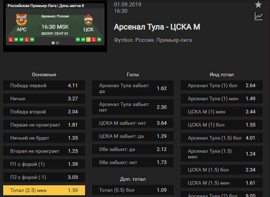Image resolution: width=270 pixels, height=197 pixels.
Task: Click Футбол. Россия. Премьер-лига subtitle
Action: click(x=153, y=40)
